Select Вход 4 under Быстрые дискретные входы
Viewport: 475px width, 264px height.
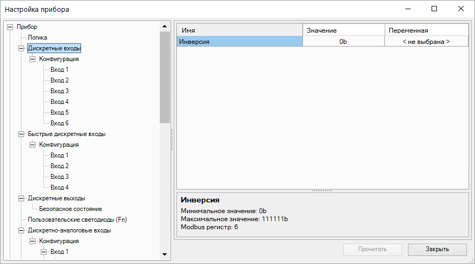[x=59, y=187]
